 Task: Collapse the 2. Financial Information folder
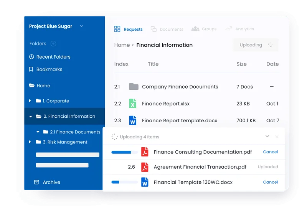(x=30, y=116)
